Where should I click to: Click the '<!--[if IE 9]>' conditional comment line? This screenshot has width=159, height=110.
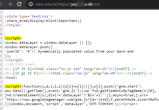point(70,69)
